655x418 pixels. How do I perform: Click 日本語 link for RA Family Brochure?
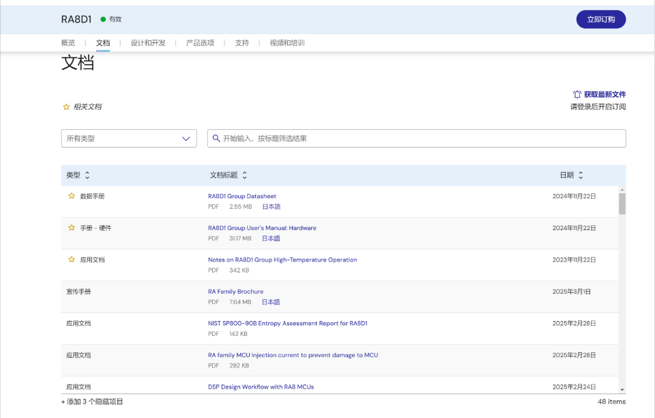271,302
